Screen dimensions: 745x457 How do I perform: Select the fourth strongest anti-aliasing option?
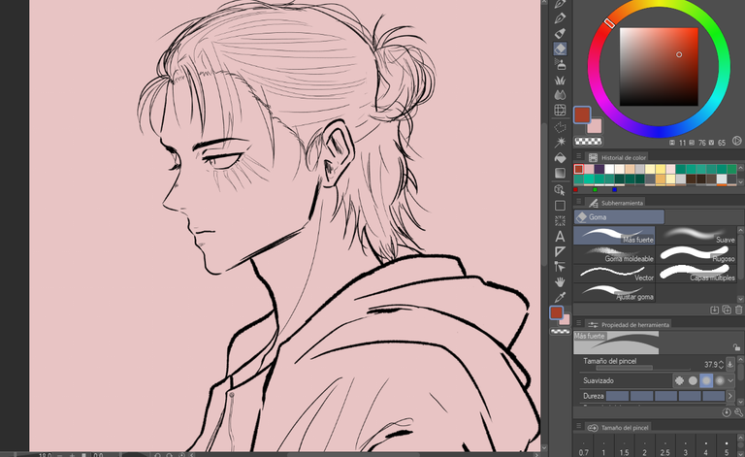tap(720, 380)
